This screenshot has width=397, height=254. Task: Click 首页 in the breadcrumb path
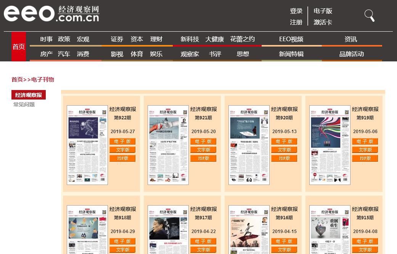click(17, 79)
